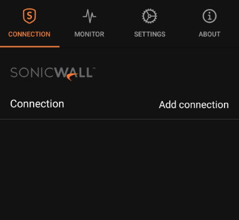Image resolution: width=239 pixels, height=220 pixels.
Task: Tap the orange SonicWall shield icon
Action: (x=29, y=16)
